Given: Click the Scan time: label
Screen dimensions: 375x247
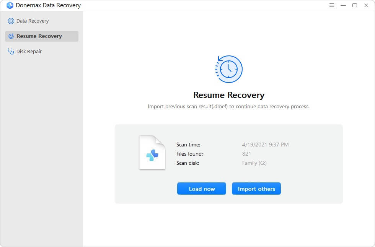Looking at the screenshot, I should pyautogui.click(x=188, y=145).
